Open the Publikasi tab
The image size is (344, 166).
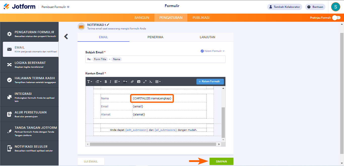201,18
